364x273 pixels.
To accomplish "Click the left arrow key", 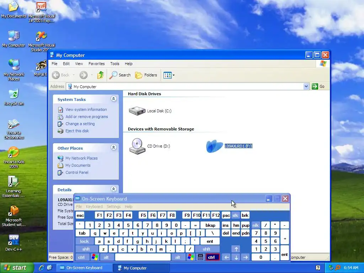I will tap(227, 257).
